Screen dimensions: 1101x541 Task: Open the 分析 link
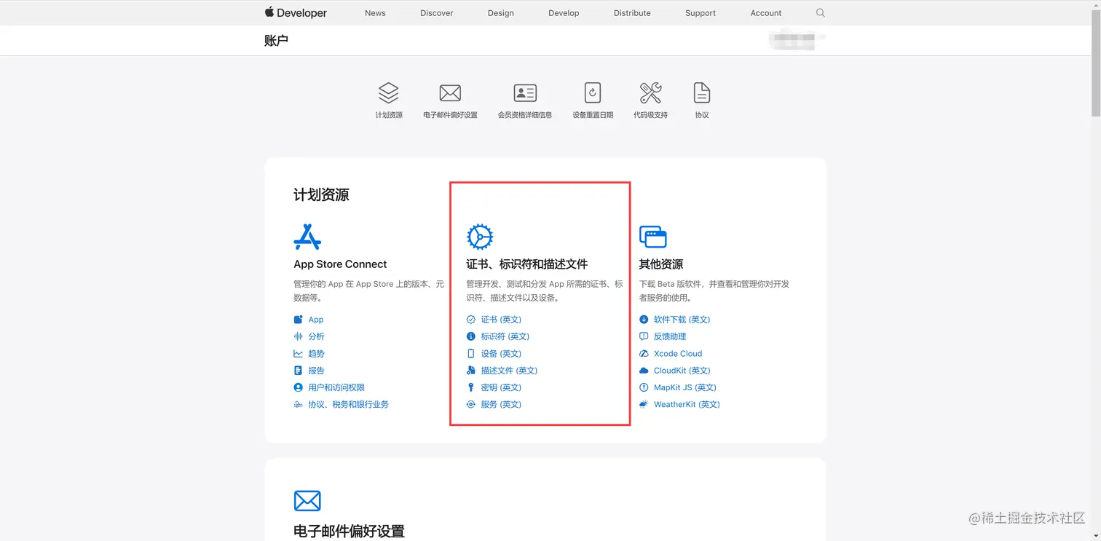[x=317, y=336]
